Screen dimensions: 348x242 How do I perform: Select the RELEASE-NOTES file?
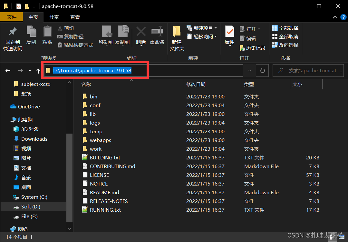(x=105, y=201)
